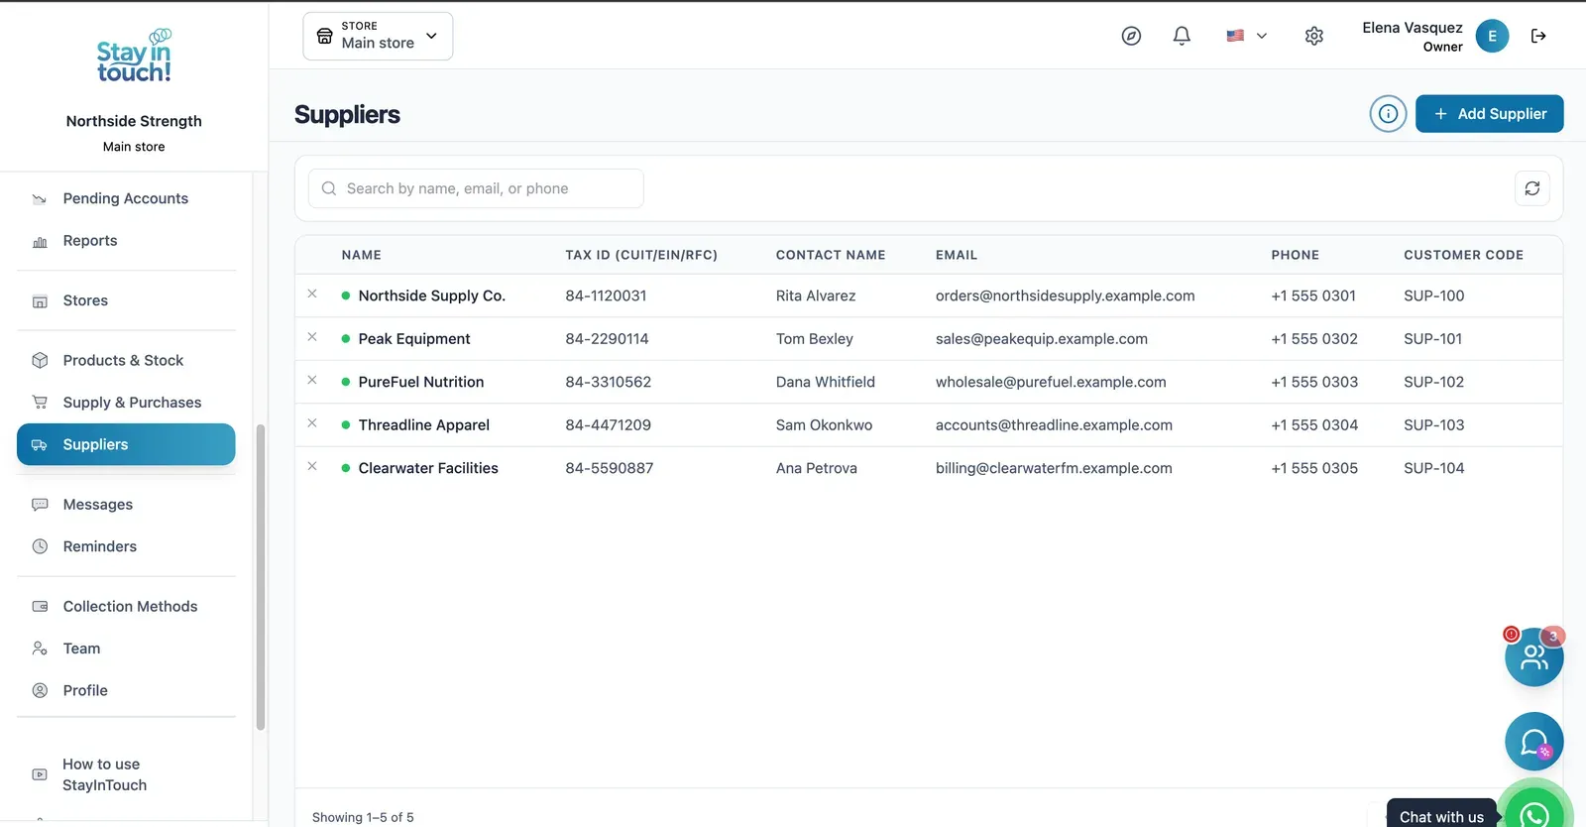This screenshot has width=1586, height=827.
Task: Click the logout icon beside user avatar
Action: point(1538,36)
